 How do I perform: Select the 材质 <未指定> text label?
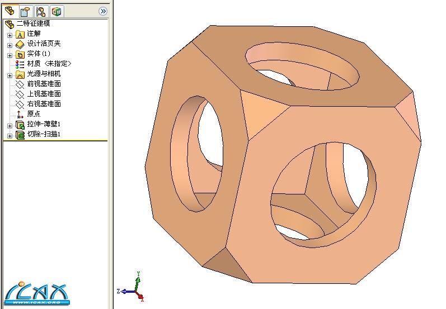[x=49, y=64]
